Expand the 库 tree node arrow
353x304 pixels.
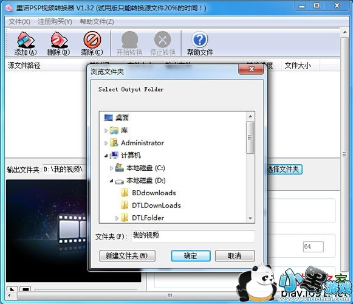coord(106,131)
